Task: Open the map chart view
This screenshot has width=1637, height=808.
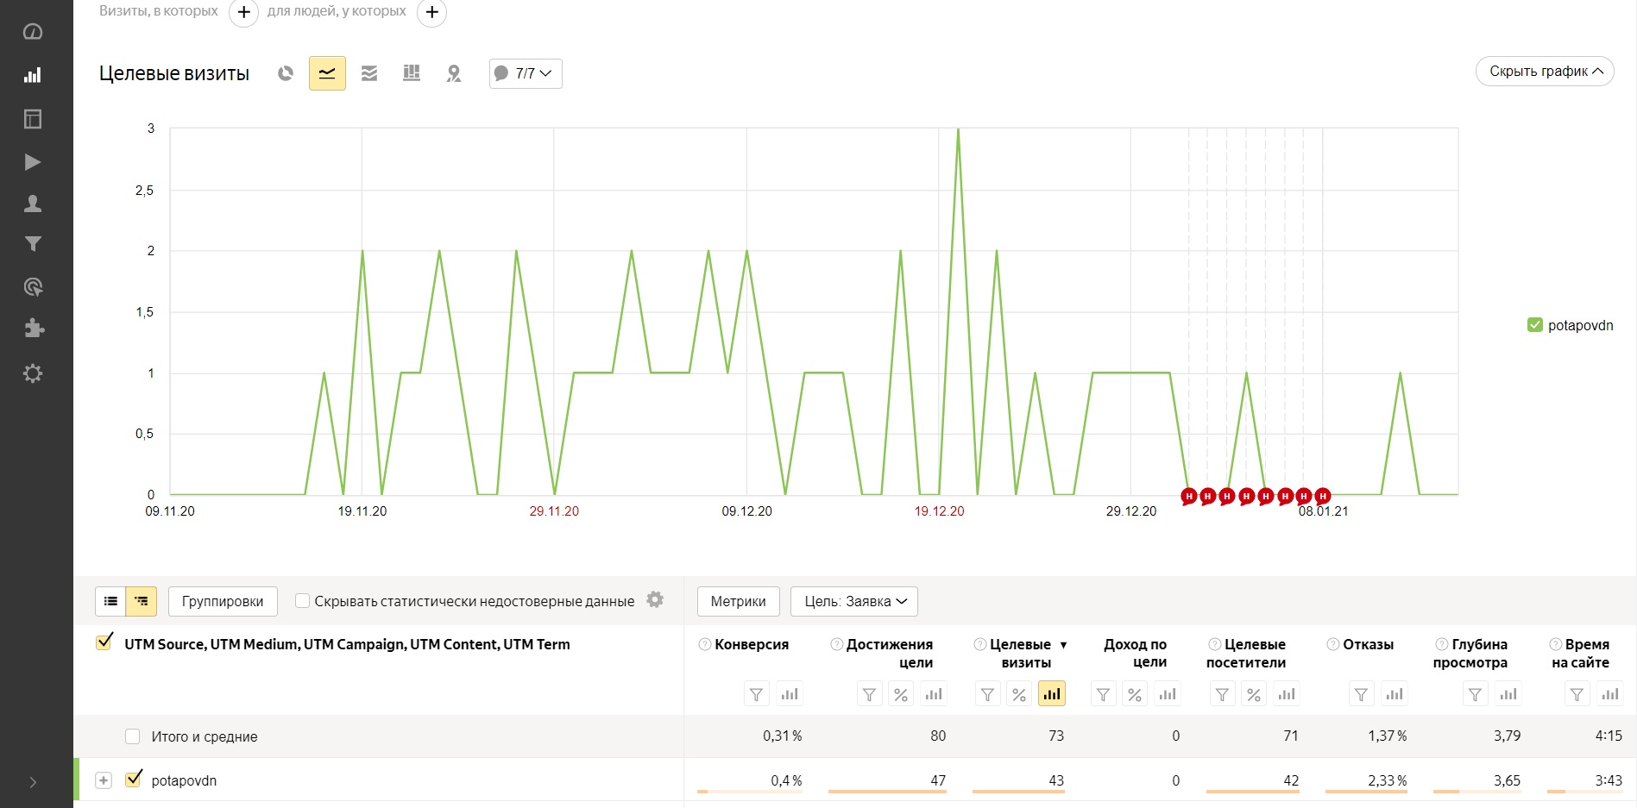Action: pyautogui.click(x=454, y=73)
